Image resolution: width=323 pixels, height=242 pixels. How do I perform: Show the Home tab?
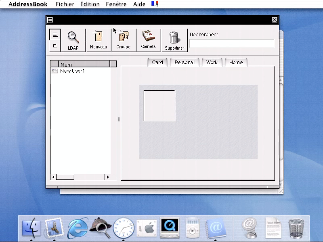[x=236, y=63]
